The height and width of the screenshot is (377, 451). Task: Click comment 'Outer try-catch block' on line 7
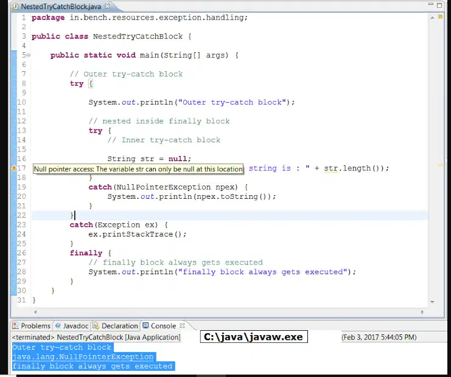(x=126, y=74)
